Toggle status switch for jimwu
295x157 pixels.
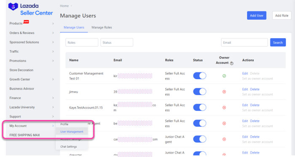(x=200, y=91)
